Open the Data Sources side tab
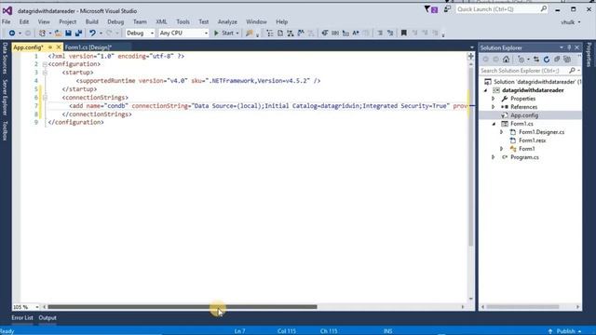Image resolution: width=596 pixels, height=335 pixels. click(x=5, y=58)
